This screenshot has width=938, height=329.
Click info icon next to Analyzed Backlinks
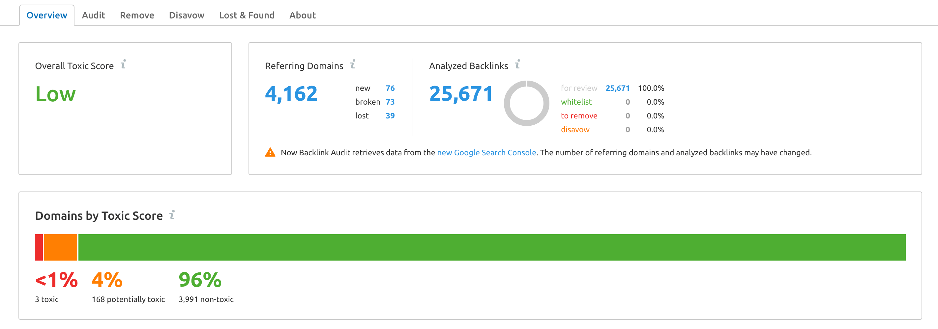point(517,64)
